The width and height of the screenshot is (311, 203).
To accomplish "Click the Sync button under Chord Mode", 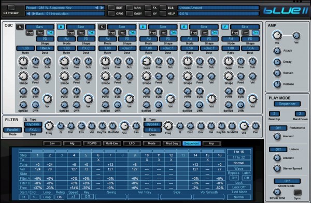I will [x=298, y=192].
